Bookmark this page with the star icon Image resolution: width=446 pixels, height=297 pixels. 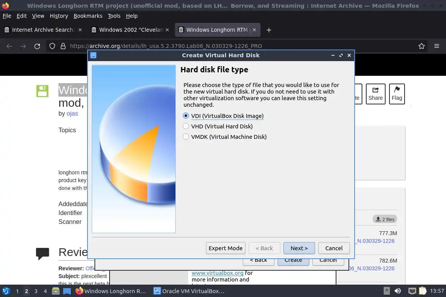coord(422,46)
